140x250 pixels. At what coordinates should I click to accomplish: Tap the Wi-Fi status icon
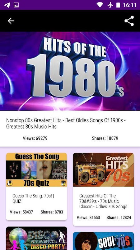click(x=100, y=5)
